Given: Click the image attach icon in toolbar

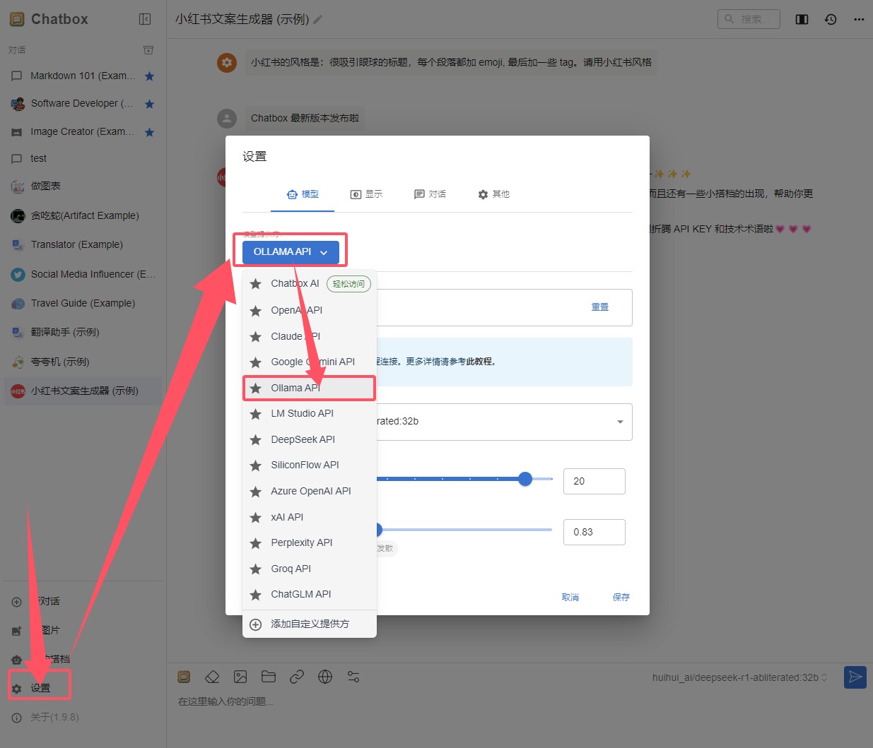Looking at the screenshot, I should 240,677.
